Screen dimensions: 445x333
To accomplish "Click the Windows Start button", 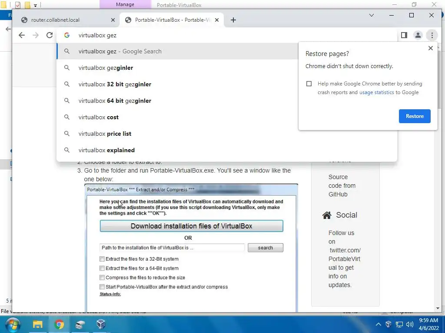I will (12, 324).
